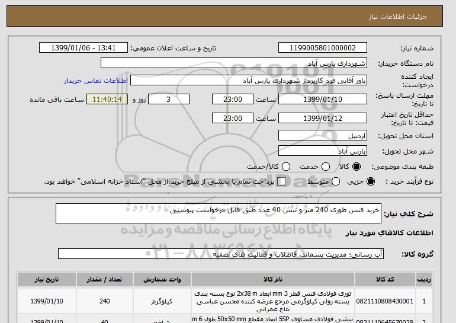Select the کالا radio button
The width and height of the screenshot is (456, 323).
(x=357, y=167)
